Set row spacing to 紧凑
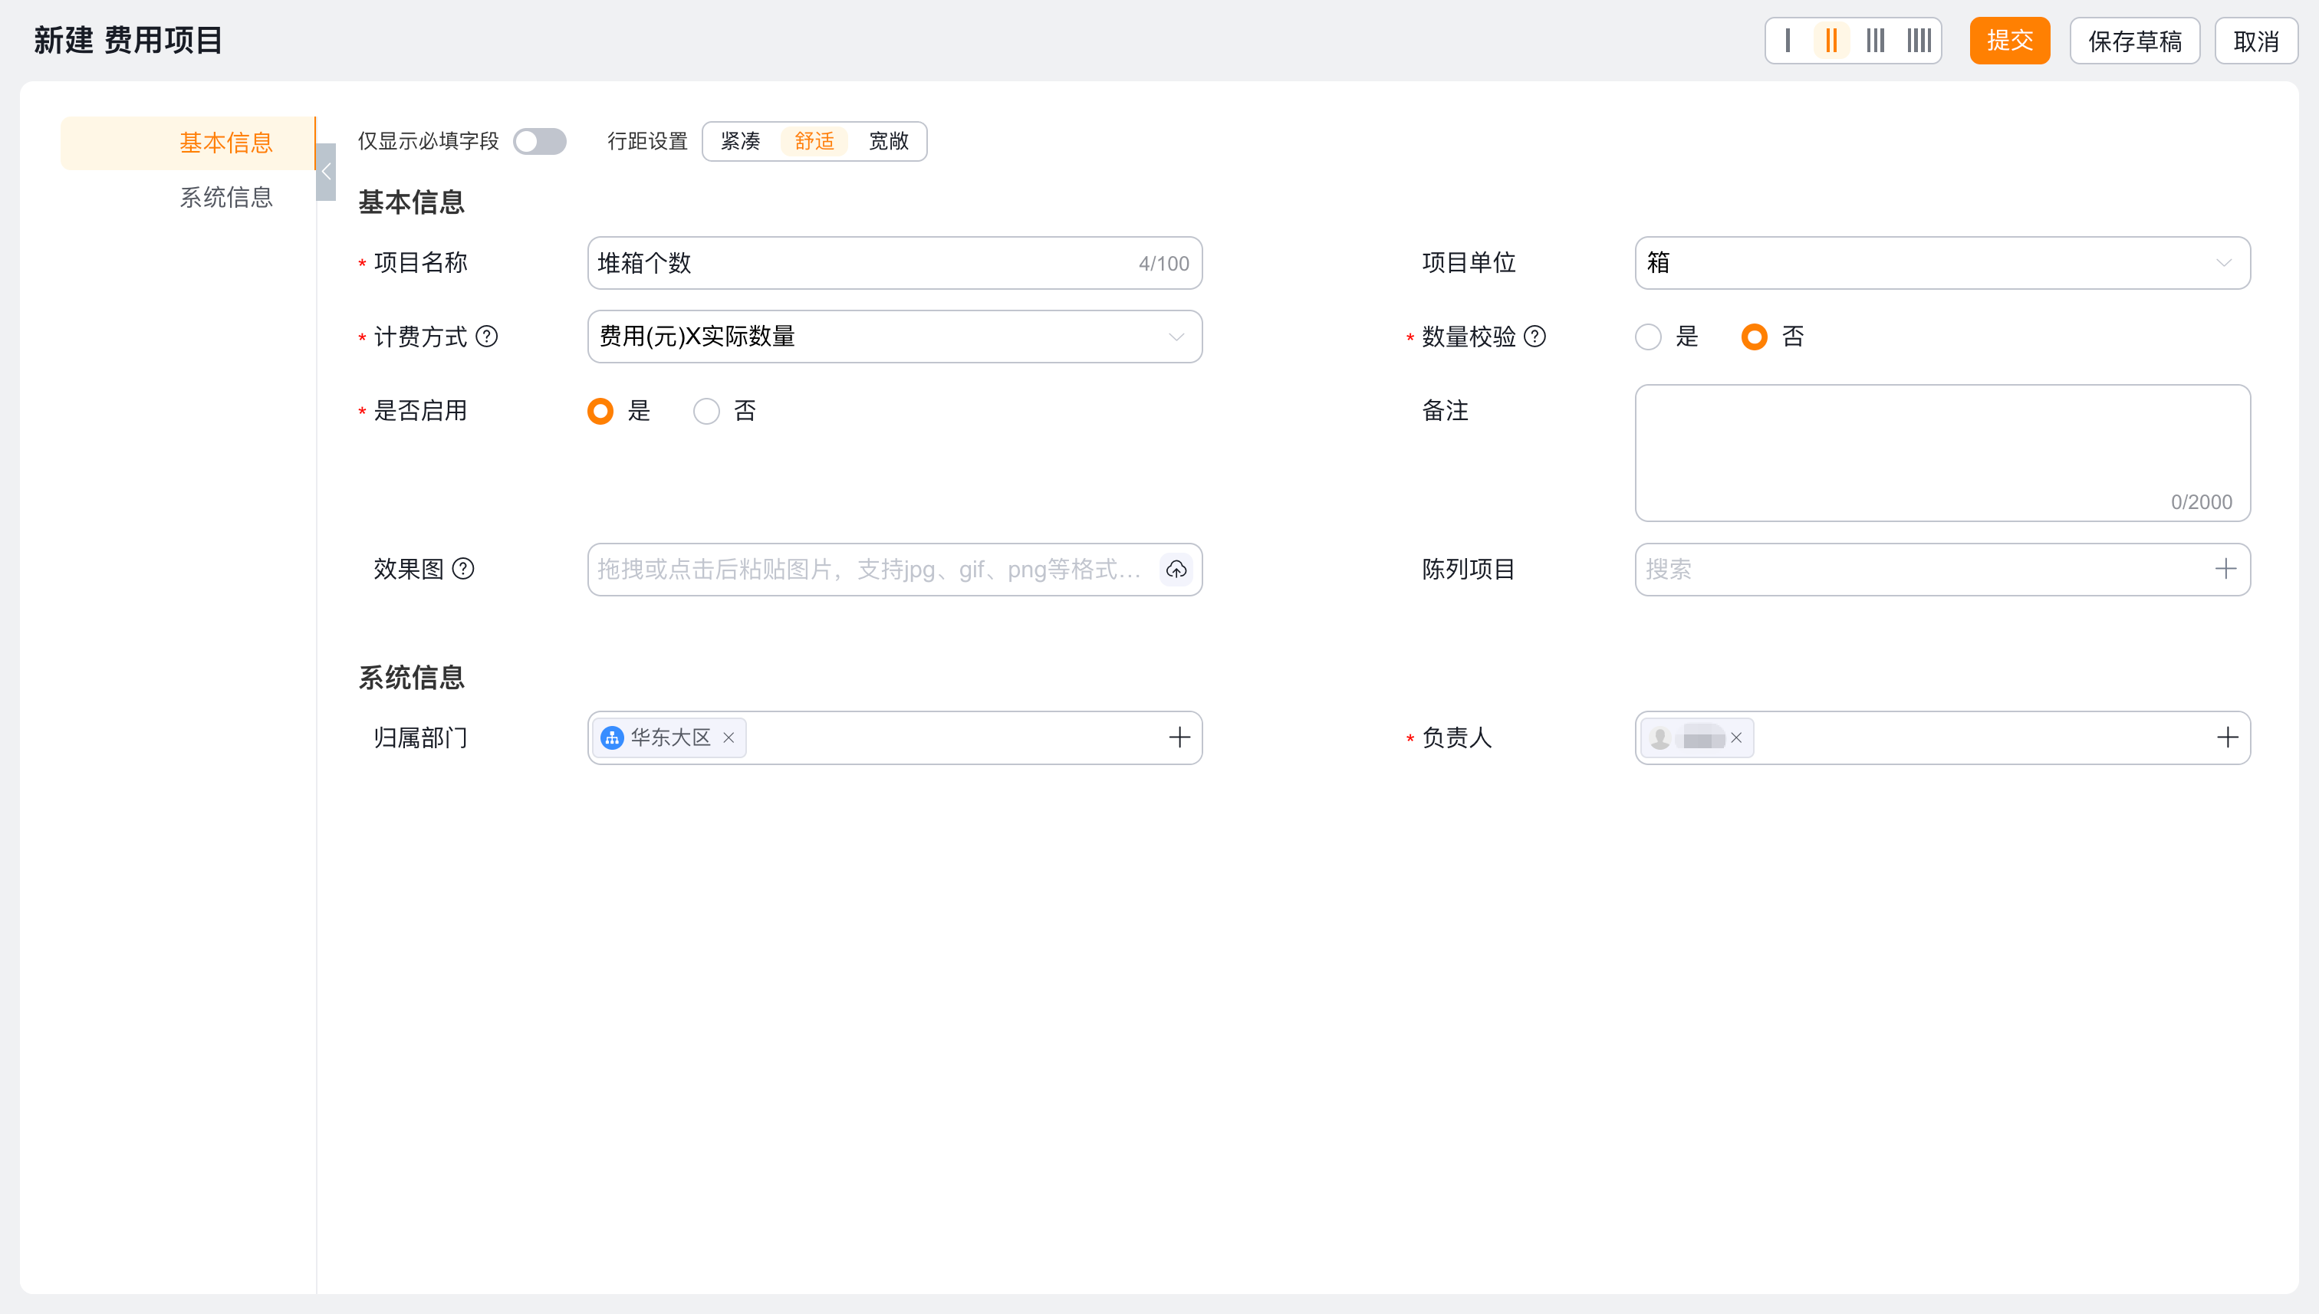The height and width of the screenshot is (1314, 2319). pyautogui.click(x=740, y=142)
